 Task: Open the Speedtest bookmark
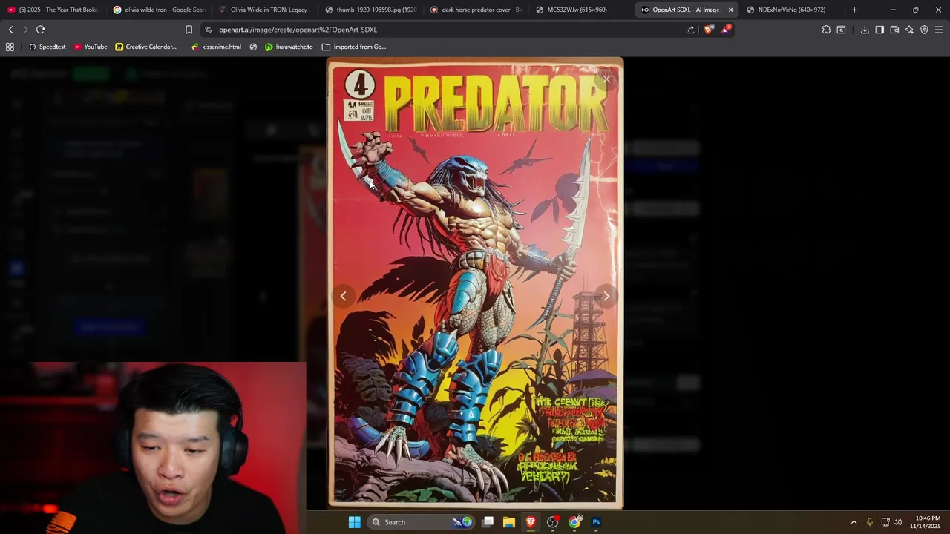point(47,47)
